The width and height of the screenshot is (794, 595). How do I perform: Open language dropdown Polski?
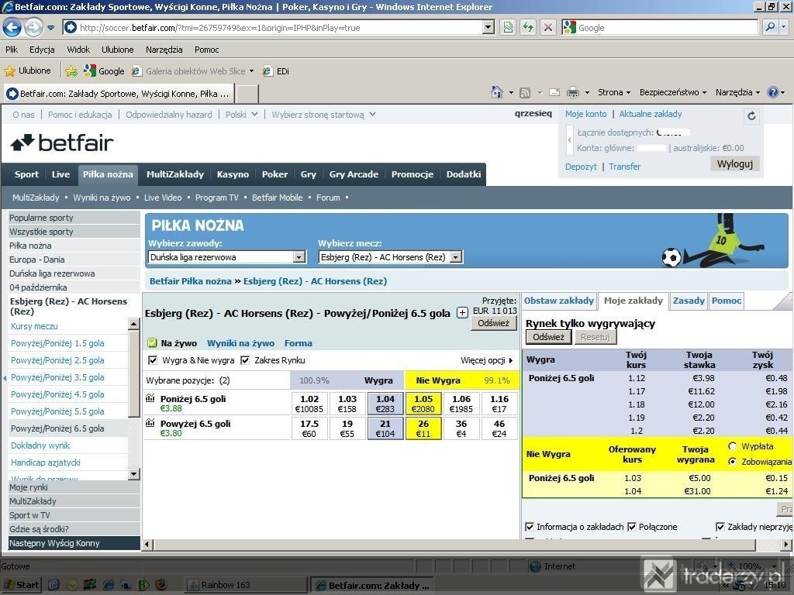[x=242, y=115]
